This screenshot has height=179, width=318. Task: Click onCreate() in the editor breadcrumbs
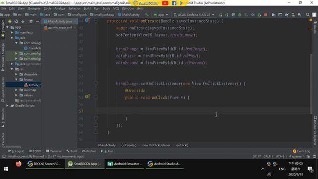point(129,145)
